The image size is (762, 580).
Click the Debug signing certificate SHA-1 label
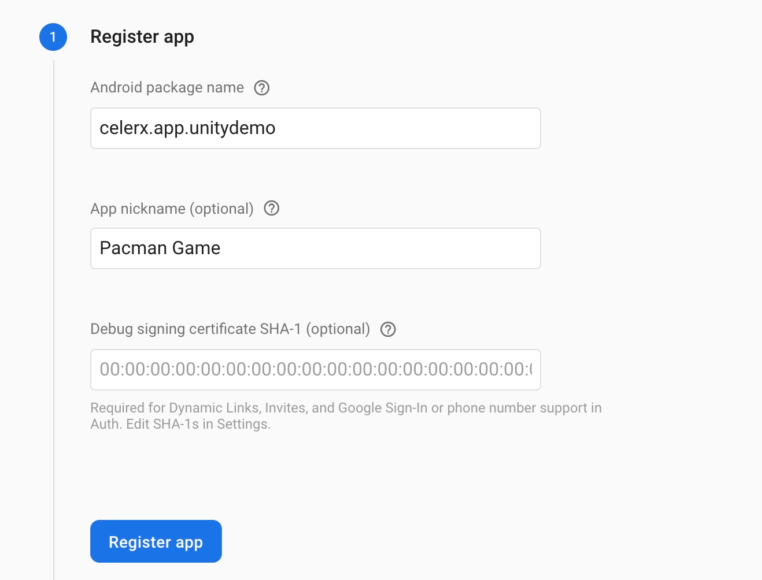pyautogui.click(x=230, y=329)
